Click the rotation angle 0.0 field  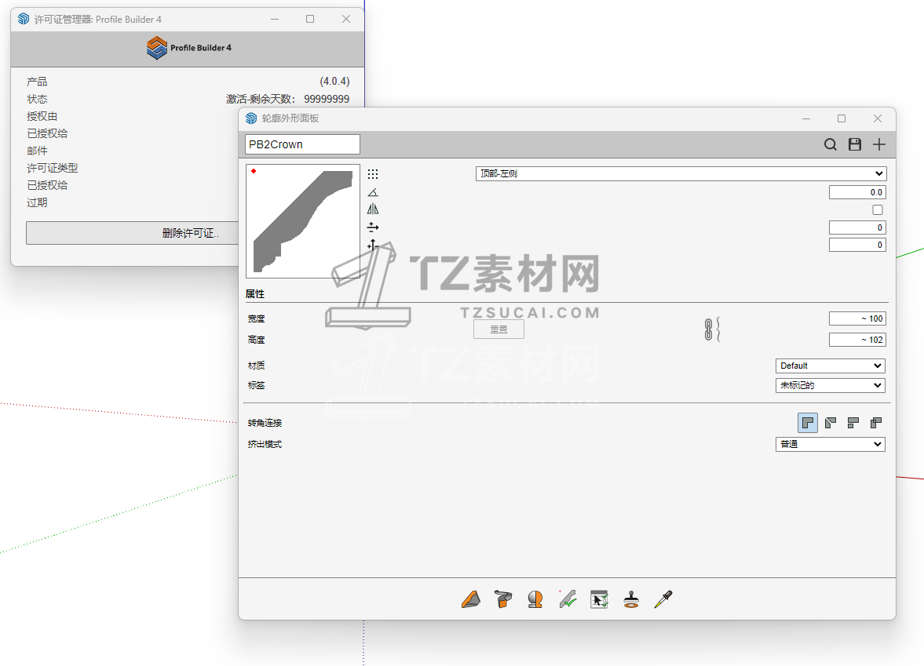click(x=857, y=192)
